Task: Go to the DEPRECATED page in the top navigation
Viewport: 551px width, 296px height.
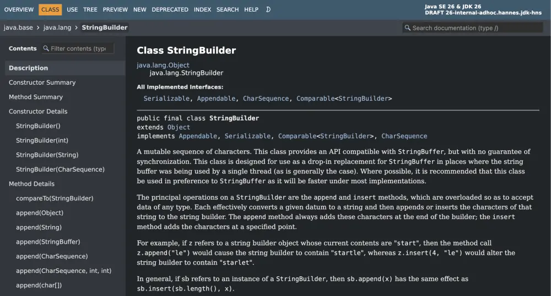Action: (170, 9)
